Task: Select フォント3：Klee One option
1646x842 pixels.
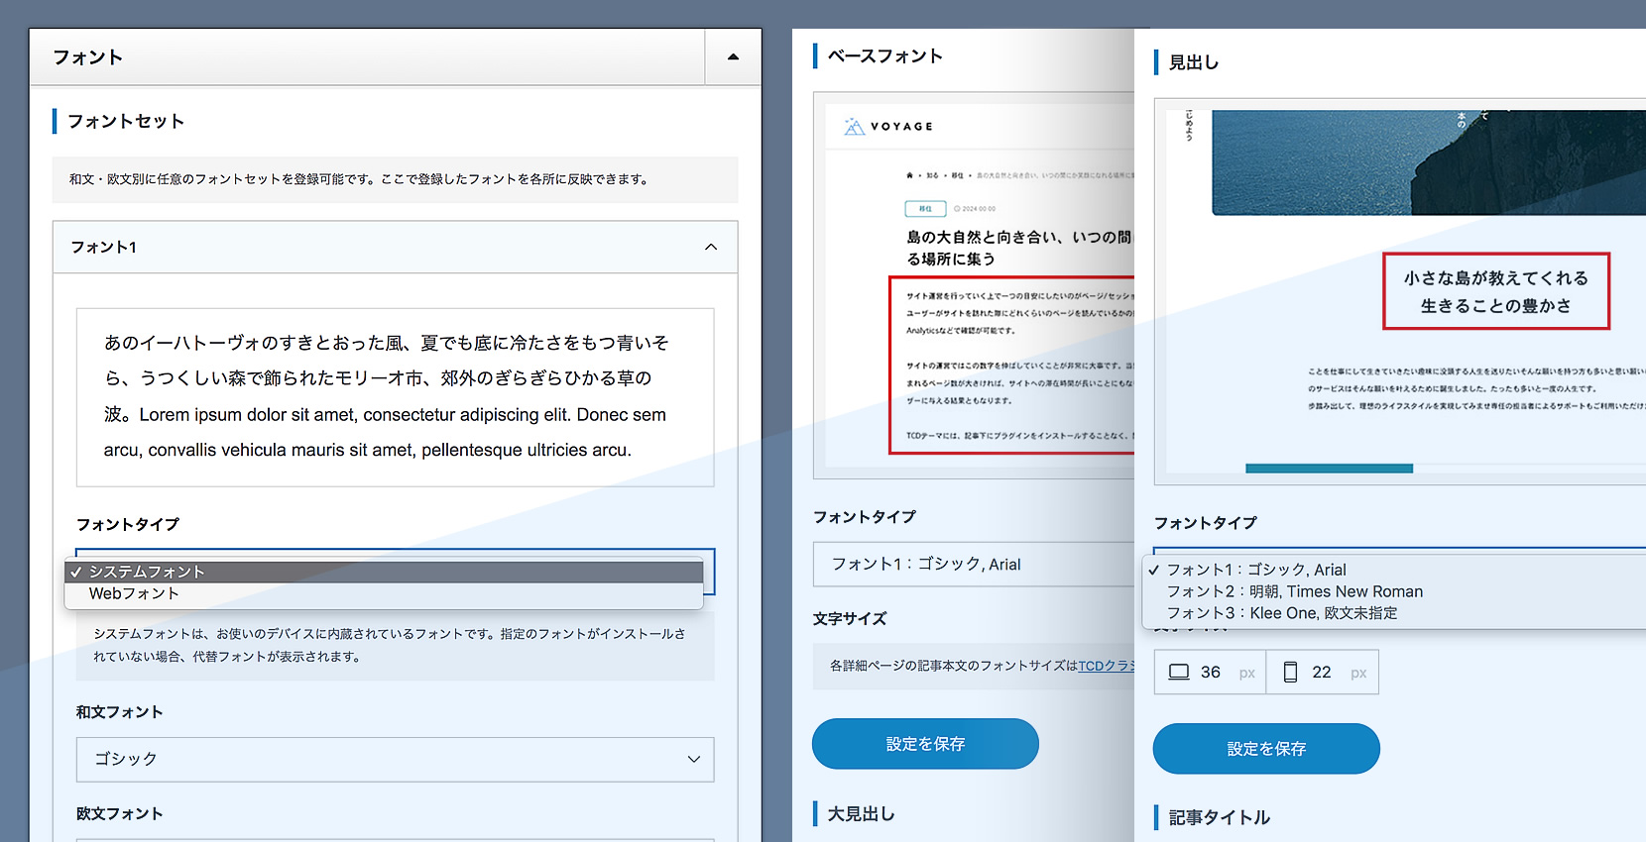Action: (1281, 613)
